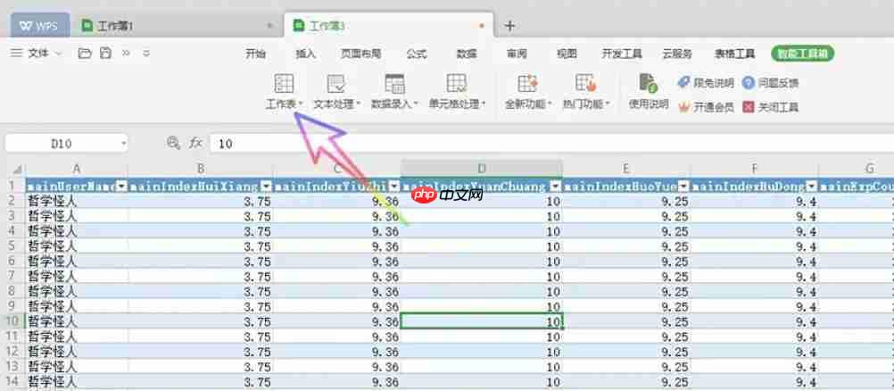The image size is (894, 391).
Task: Switch to the 开始 ribbon tab
Action: pyautogui.click(x=255, y=54)
